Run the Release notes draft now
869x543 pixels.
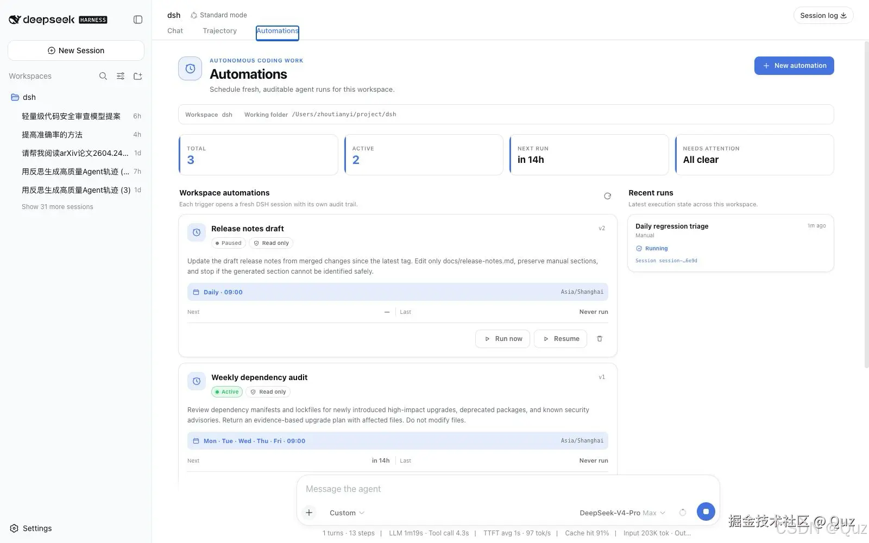(x=502, y=339)
